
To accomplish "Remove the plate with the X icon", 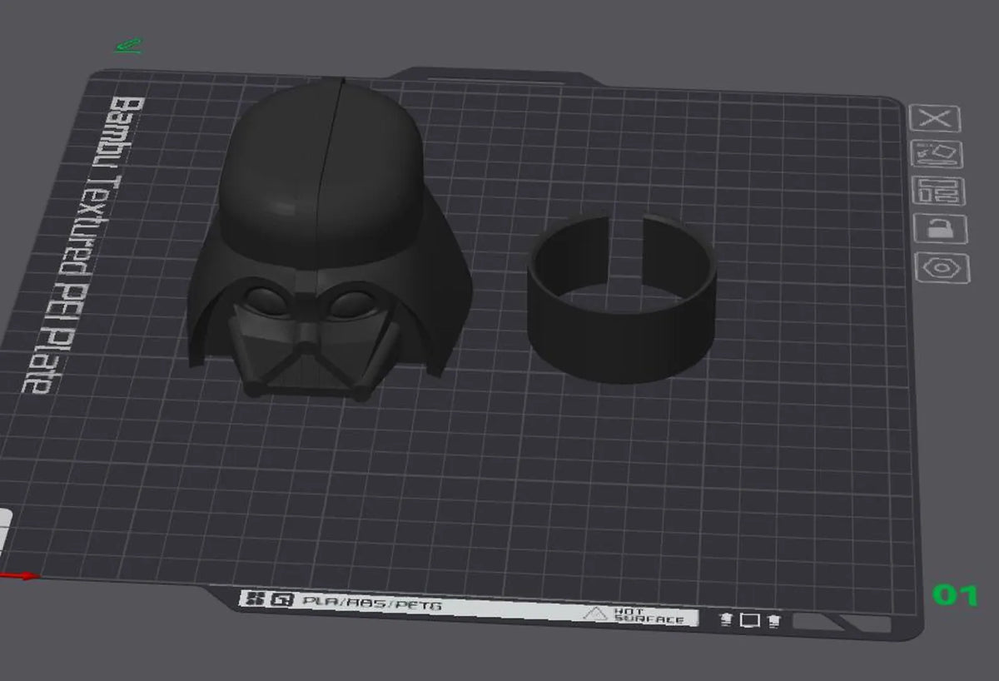I will pyautogui.click(x=935, y=118).
